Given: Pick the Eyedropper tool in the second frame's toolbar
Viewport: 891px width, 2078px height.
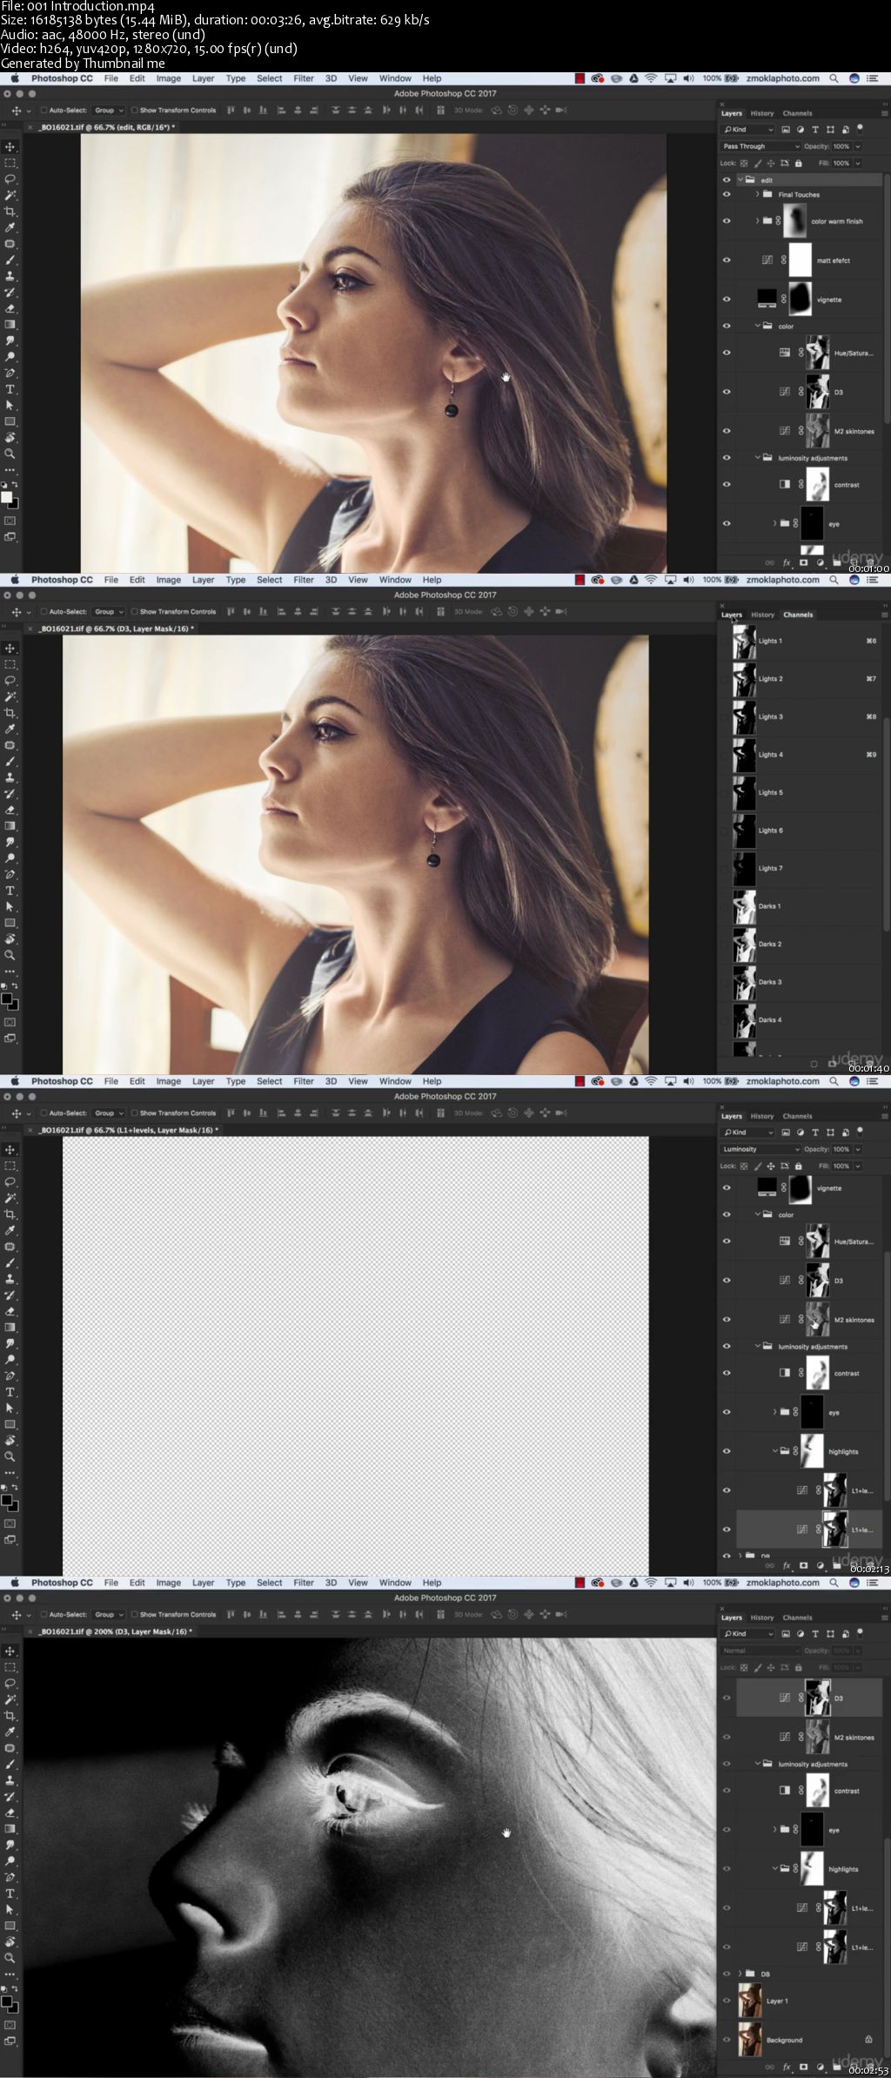Looking at the screenshot, I should click(x=10, y=729).
